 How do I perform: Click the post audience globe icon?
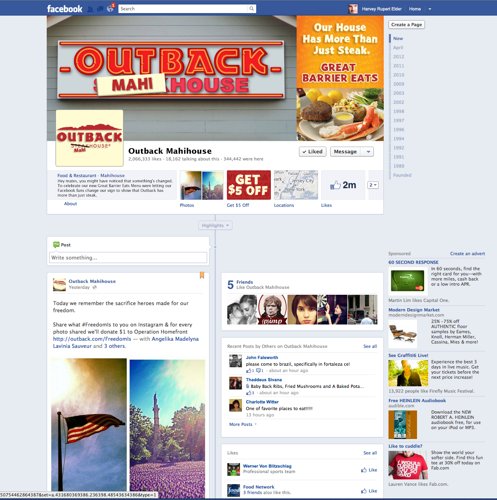(95, 288)
